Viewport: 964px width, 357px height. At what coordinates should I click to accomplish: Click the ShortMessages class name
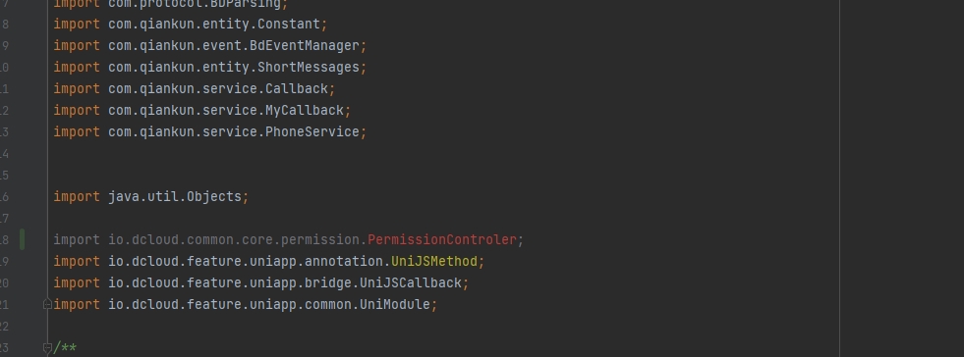tap(308, 68)
